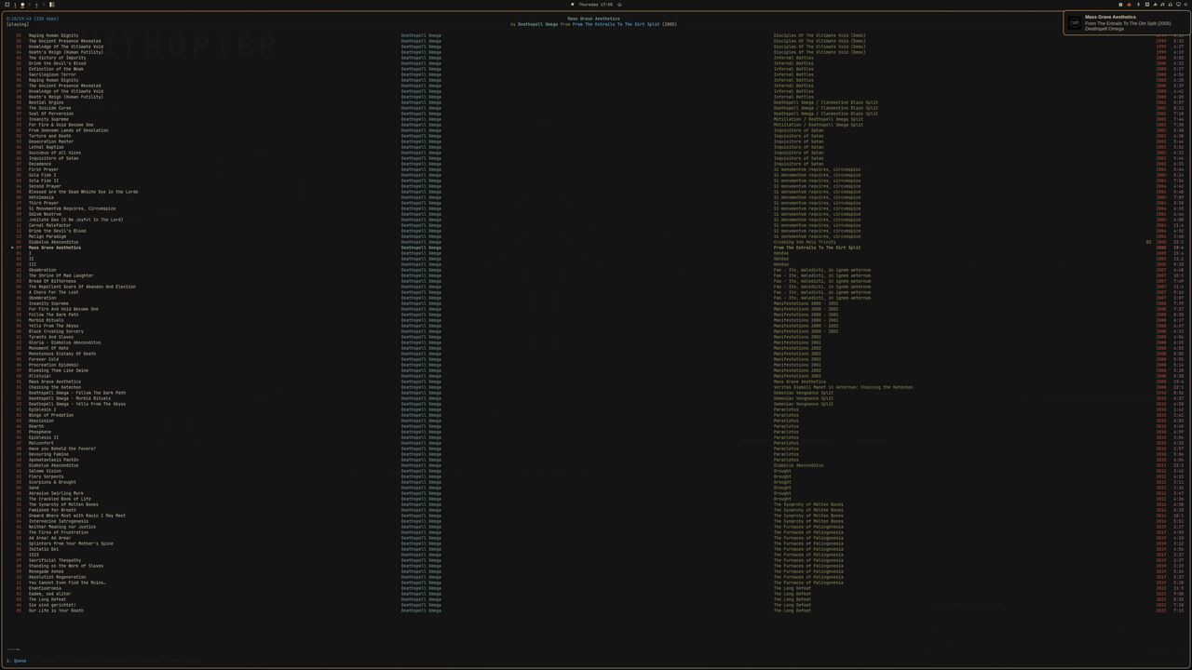Click 'From The Entrails To The Dirt Split' header link
Screen dimensions: 1192x670
[616, 24]
